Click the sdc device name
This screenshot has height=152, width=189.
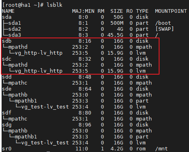click(7, 59)
